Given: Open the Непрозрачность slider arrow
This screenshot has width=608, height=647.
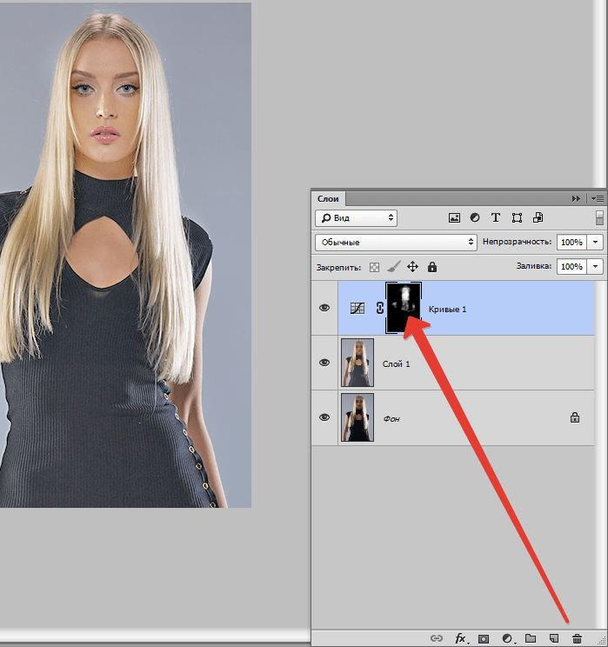Looking at the screenshot, I should [x=595, y=243].
